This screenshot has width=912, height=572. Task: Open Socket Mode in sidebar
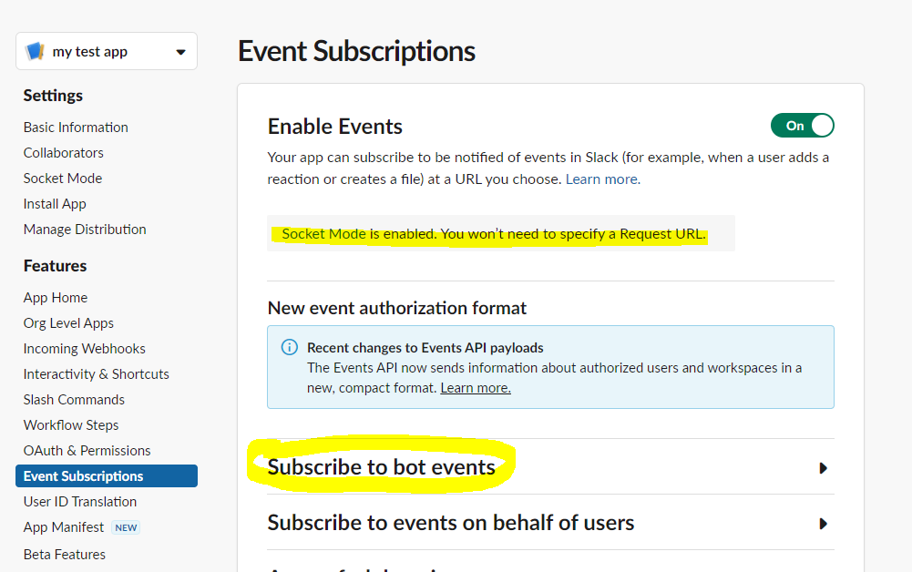pyautogui.click(x=63, y=179)
